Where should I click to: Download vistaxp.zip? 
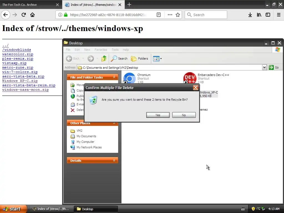coord(14,63)
